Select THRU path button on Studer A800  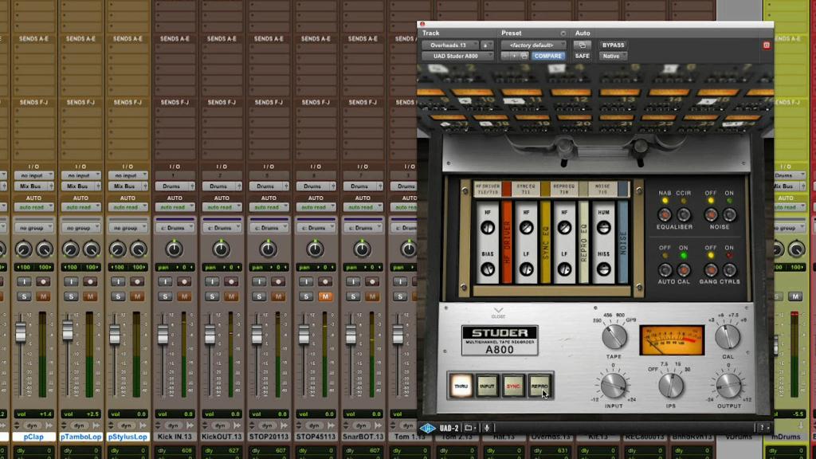pos(461,386)
